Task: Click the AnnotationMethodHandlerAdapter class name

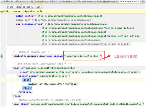Action: click(120, 104)
